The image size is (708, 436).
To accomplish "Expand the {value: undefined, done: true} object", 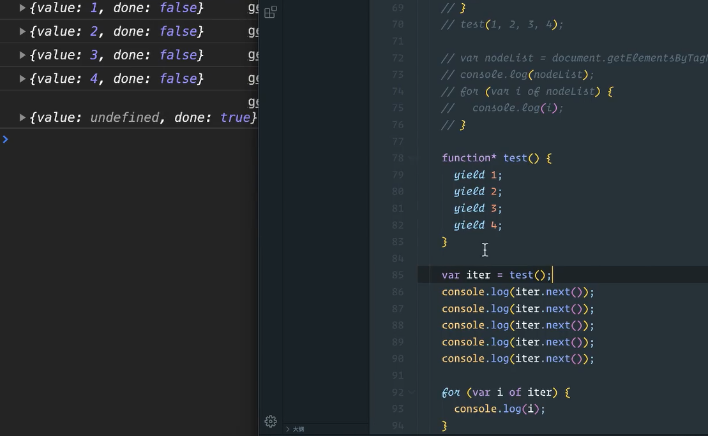I will click(x=22, y=118).
